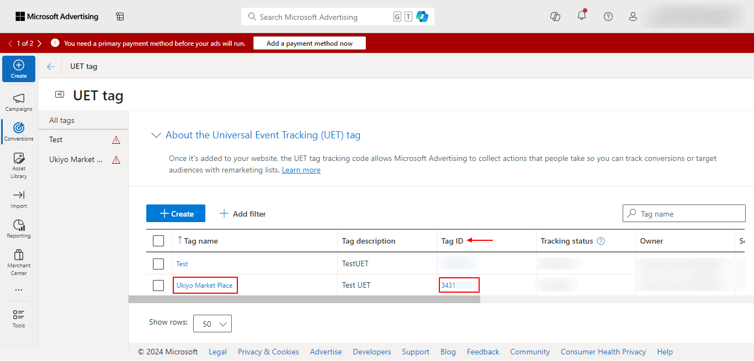Click the blue Create tag button

point(176,213)
